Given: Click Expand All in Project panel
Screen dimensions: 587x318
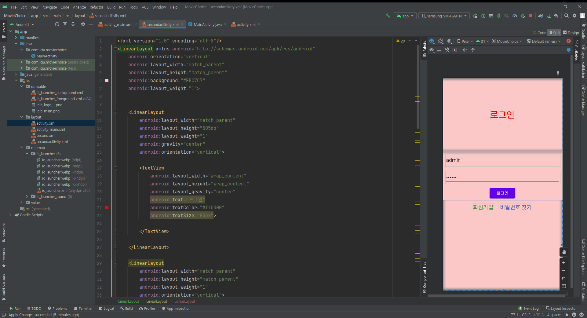Looking at the screenshot, I should click(65, 24).
